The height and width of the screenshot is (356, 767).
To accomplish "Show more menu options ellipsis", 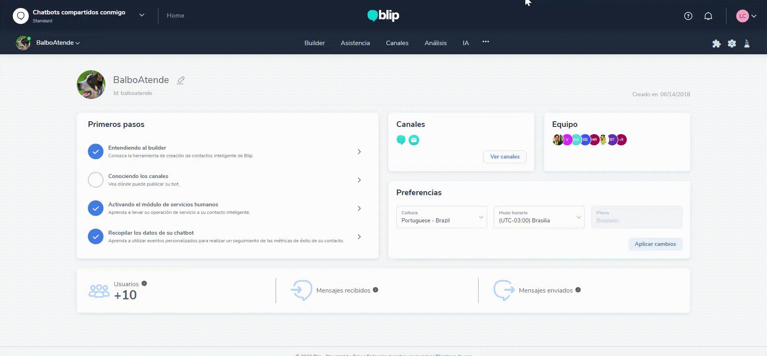I will pos(485,42).
